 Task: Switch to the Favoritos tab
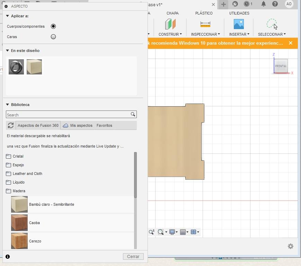point(104,125)
